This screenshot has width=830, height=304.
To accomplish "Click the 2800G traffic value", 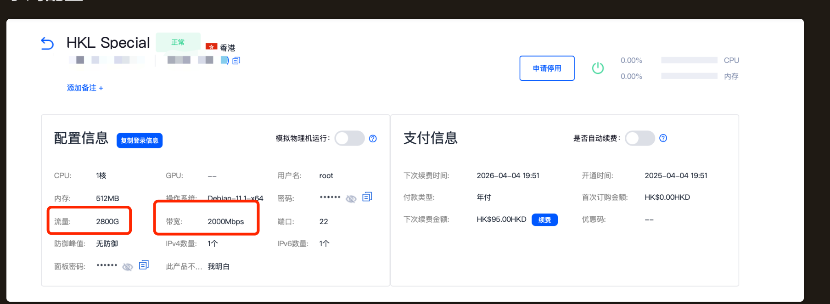I will [x=107, y=221].
